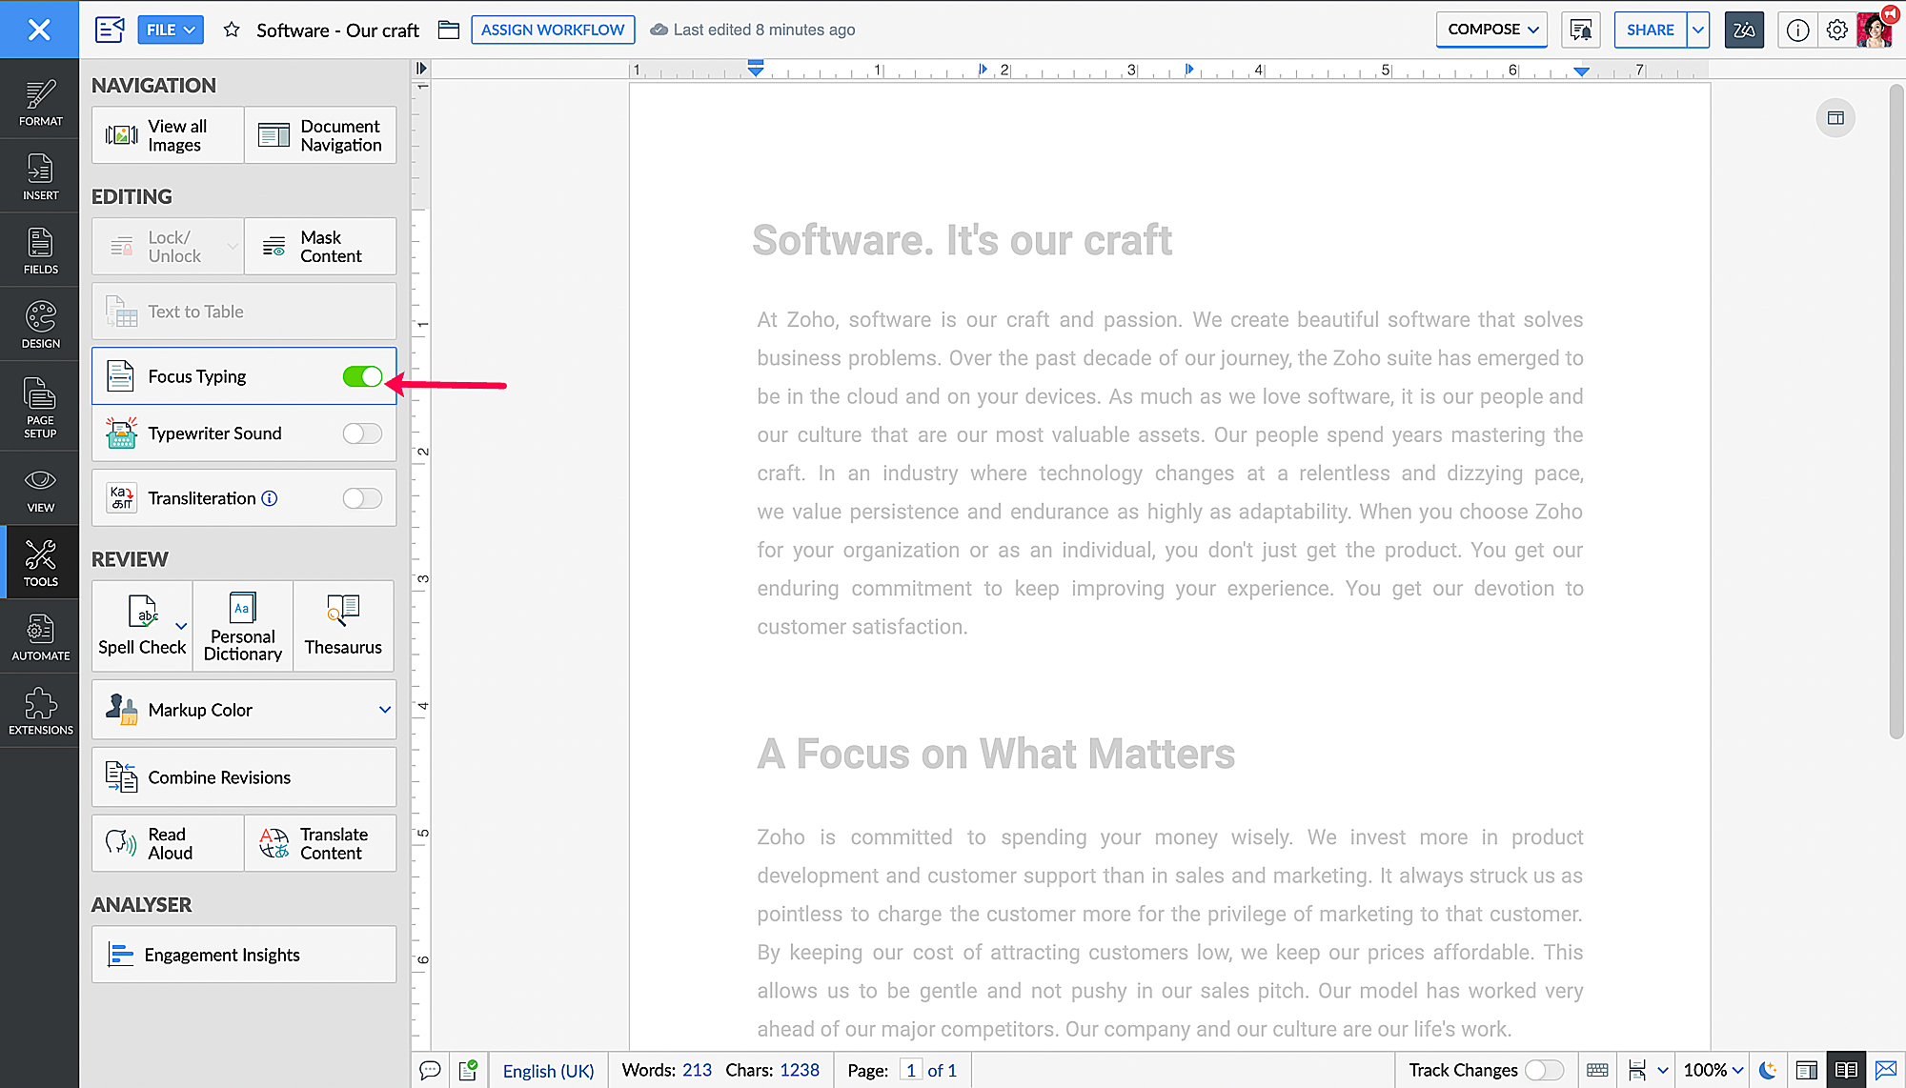This screenshot has height=1088, width=1906.
Task: Toggle night mode moon icon
Action: (x=1767, y=1070)
